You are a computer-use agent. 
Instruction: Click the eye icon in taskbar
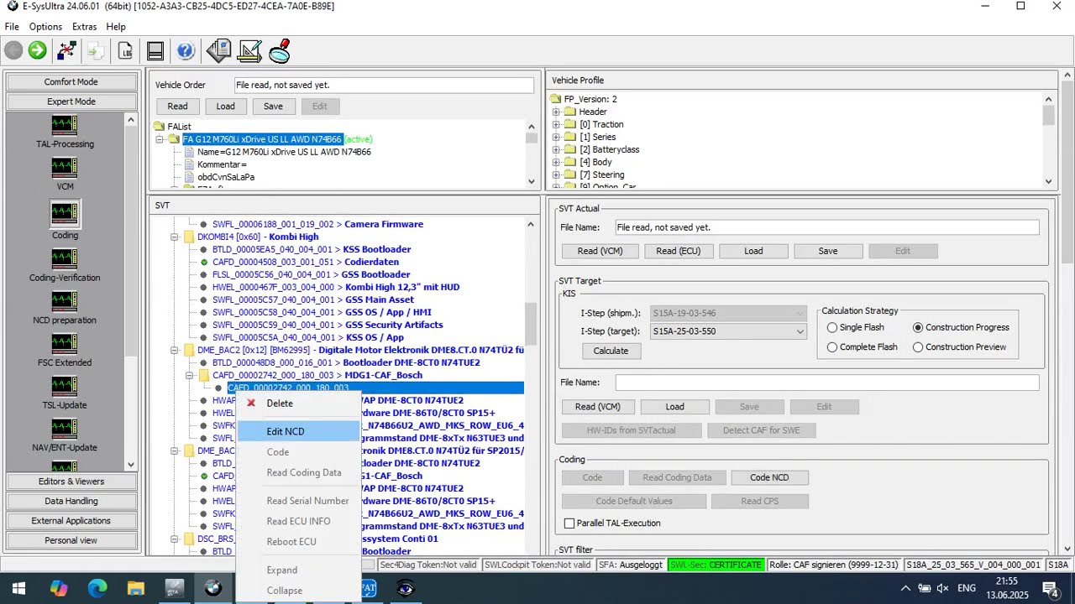click(x=406, y=588)
